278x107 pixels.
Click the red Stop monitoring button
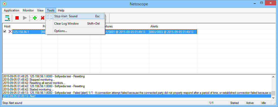point(17,18)
